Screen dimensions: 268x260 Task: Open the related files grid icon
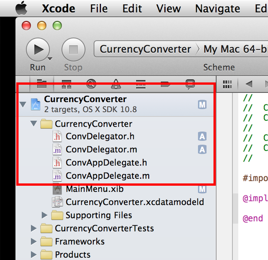227,84
